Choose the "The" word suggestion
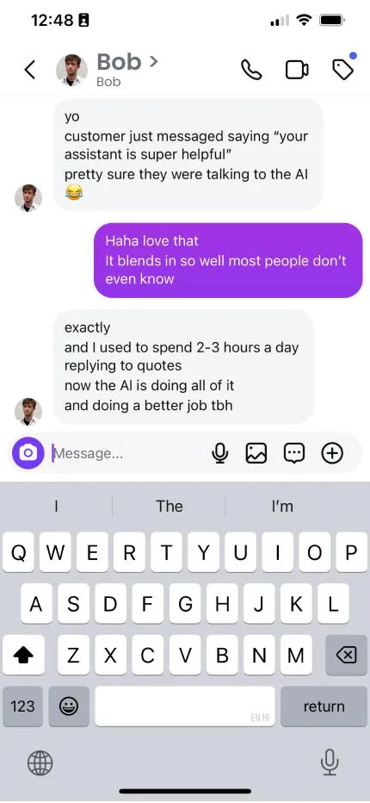The image size is (370, 803). [170, 506]
